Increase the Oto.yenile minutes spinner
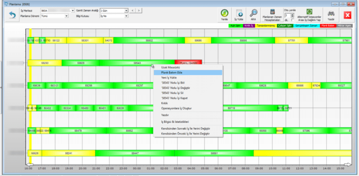Screen dimensions: 359x176 (x=292, y=14)
